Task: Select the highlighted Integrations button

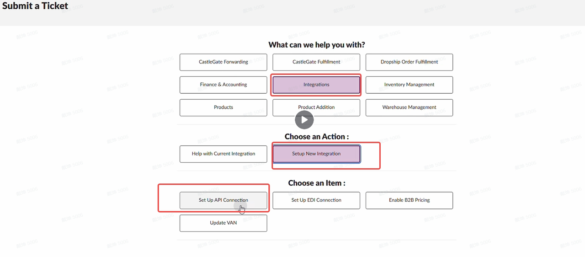Action: coord(316,85)
